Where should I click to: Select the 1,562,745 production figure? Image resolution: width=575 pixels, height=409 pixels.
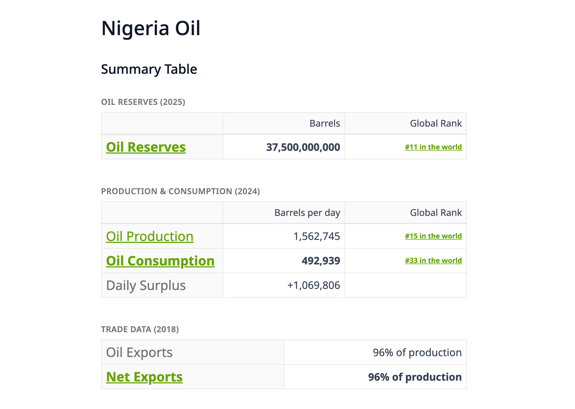(317, 236)
